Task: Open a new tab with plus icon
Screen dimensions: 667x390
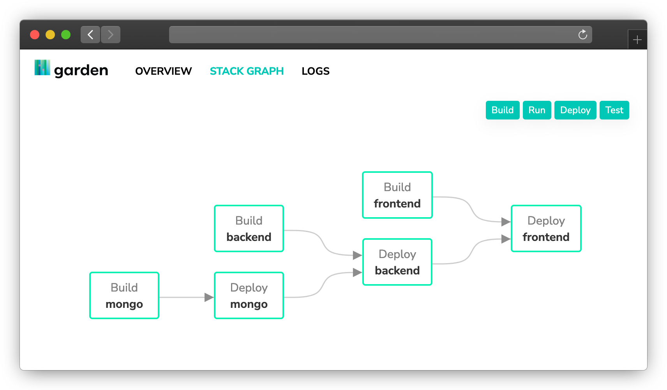Action: (x=637, y=40)
